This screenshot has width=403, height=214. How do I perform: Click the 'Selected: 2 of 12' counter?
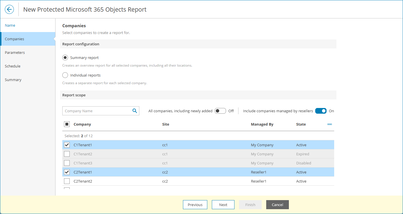79,136
